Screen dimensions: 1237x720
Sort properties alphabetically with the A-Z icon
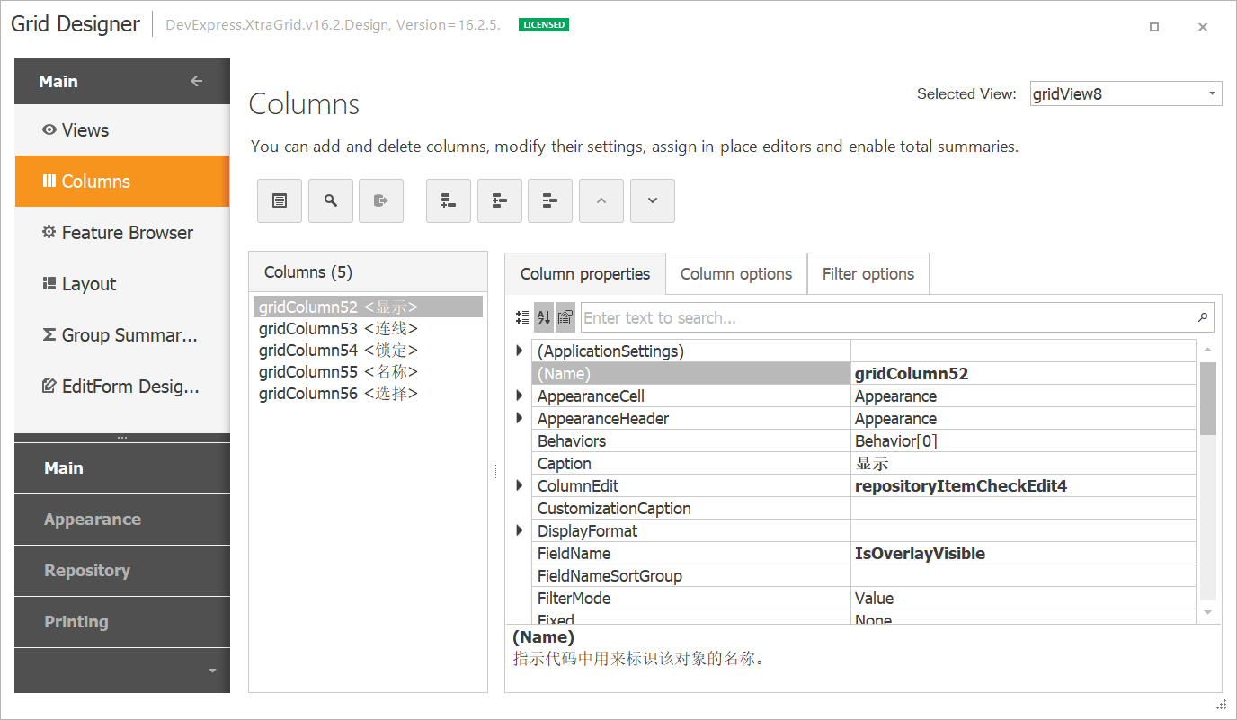(544, 317)
